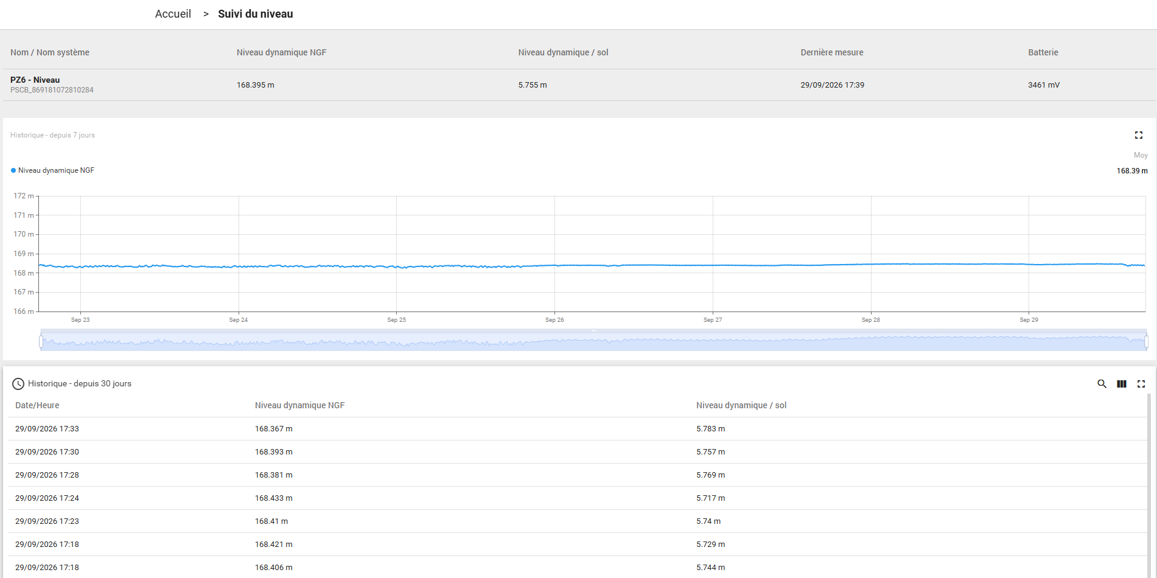Select the 29/09/2026 17:30 history row
The height and width of the screenshot is (578, 1157).
[x=578, y=452]
